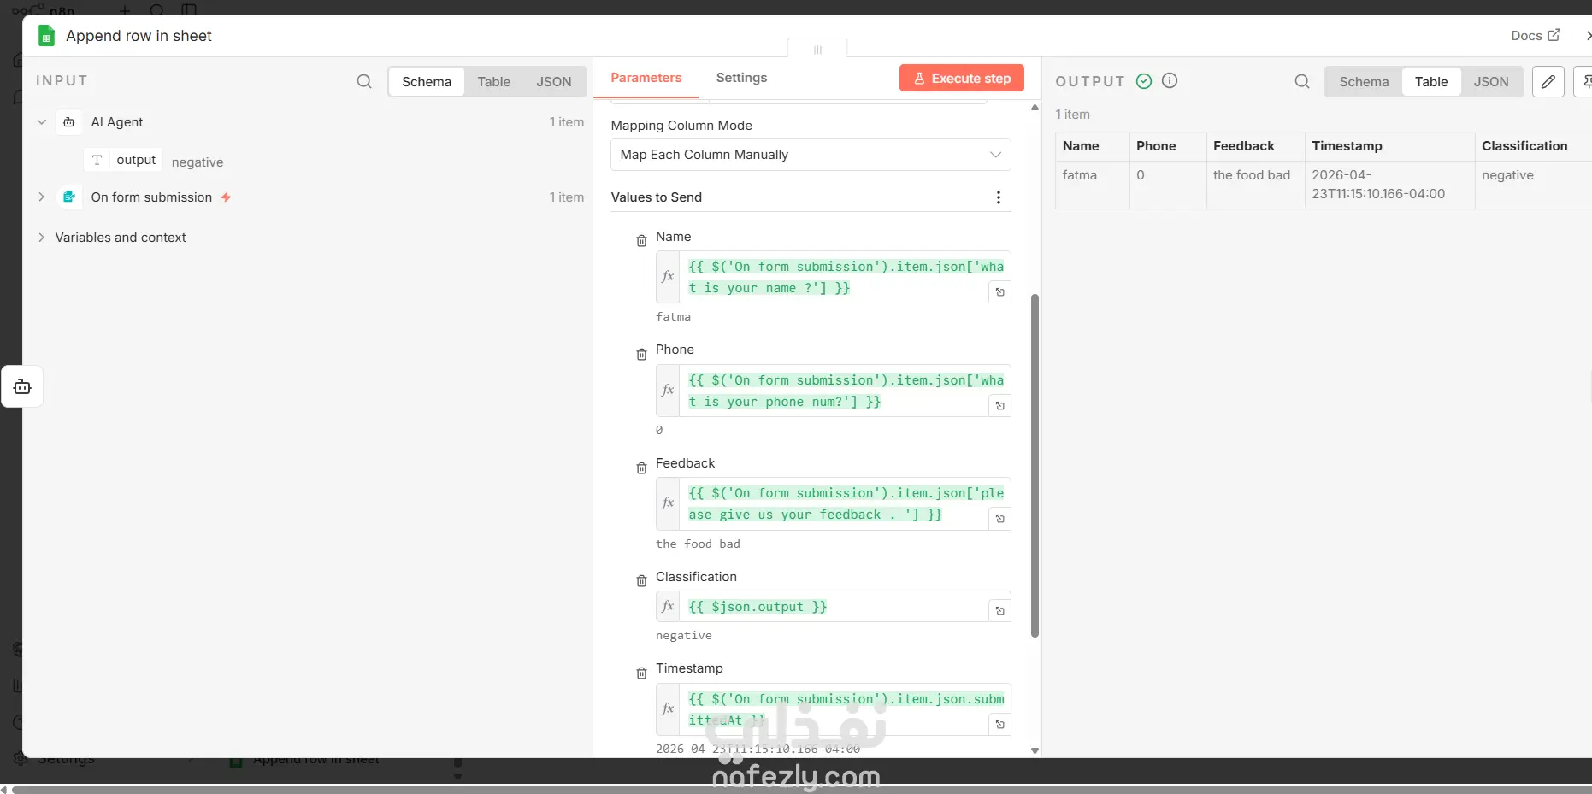
Task: Click the Execute step button
Action: click(962, 79)
